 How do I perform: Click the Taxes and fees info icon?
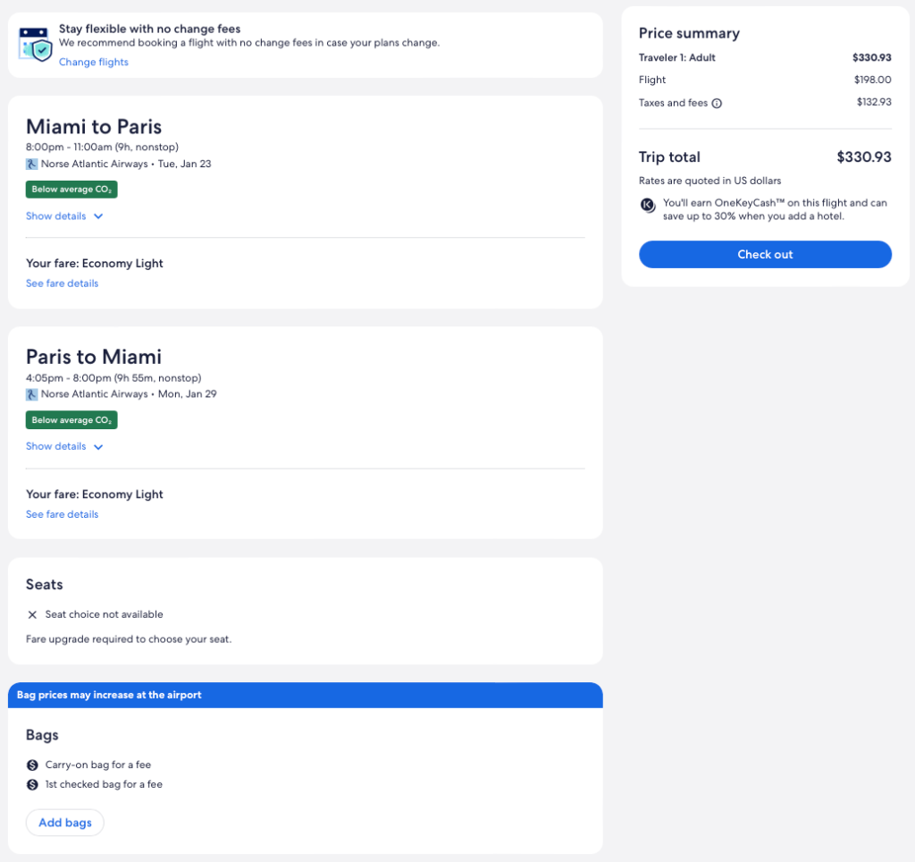pyautogui.click(x=717, y=103)
